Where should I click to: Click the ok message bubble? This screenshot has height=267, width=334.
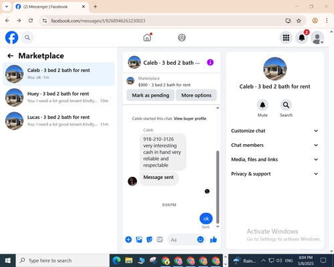coord(206,218)
